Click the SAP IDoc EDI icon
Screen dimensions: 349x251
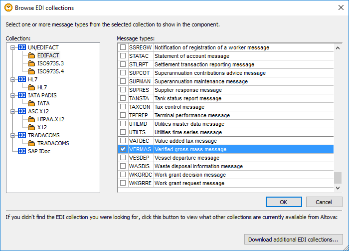point(22,151)
